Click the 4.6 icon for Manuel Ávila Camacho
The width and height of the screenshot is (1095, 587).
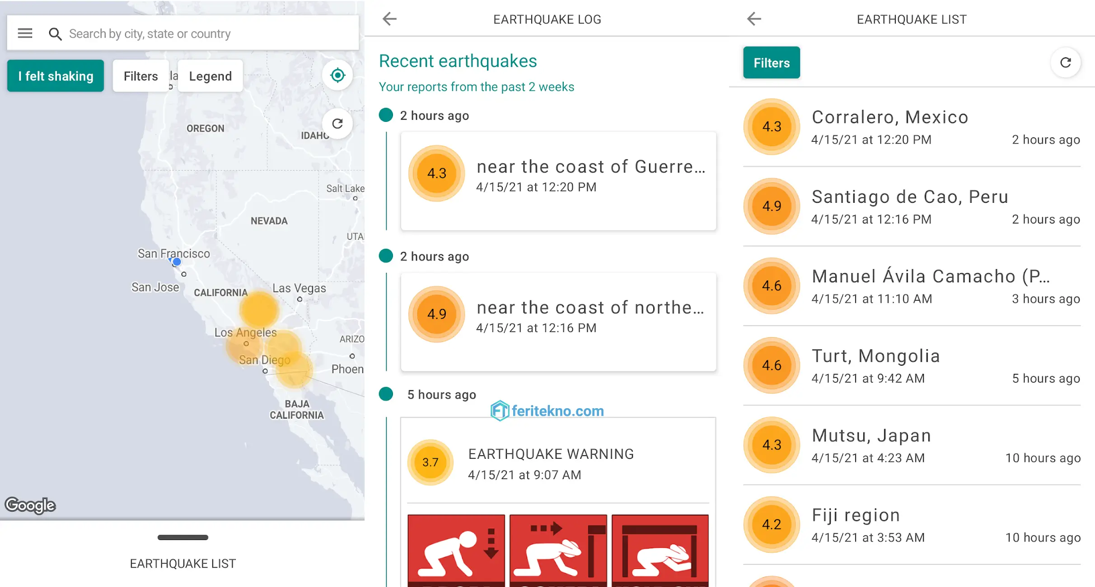(772, 286)
